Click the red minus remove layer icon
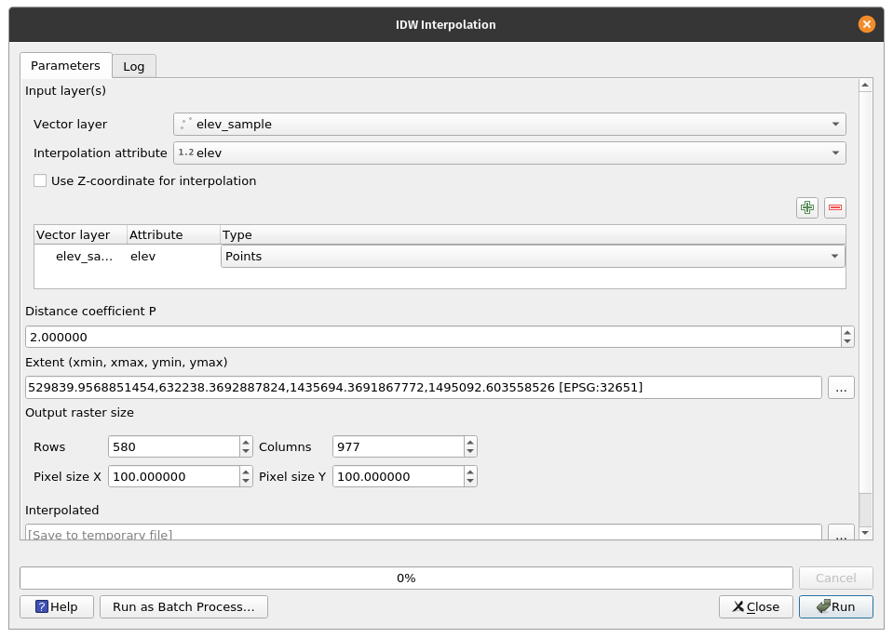The width and height of the screenshot is (893, 638). (x=835, y=208)
